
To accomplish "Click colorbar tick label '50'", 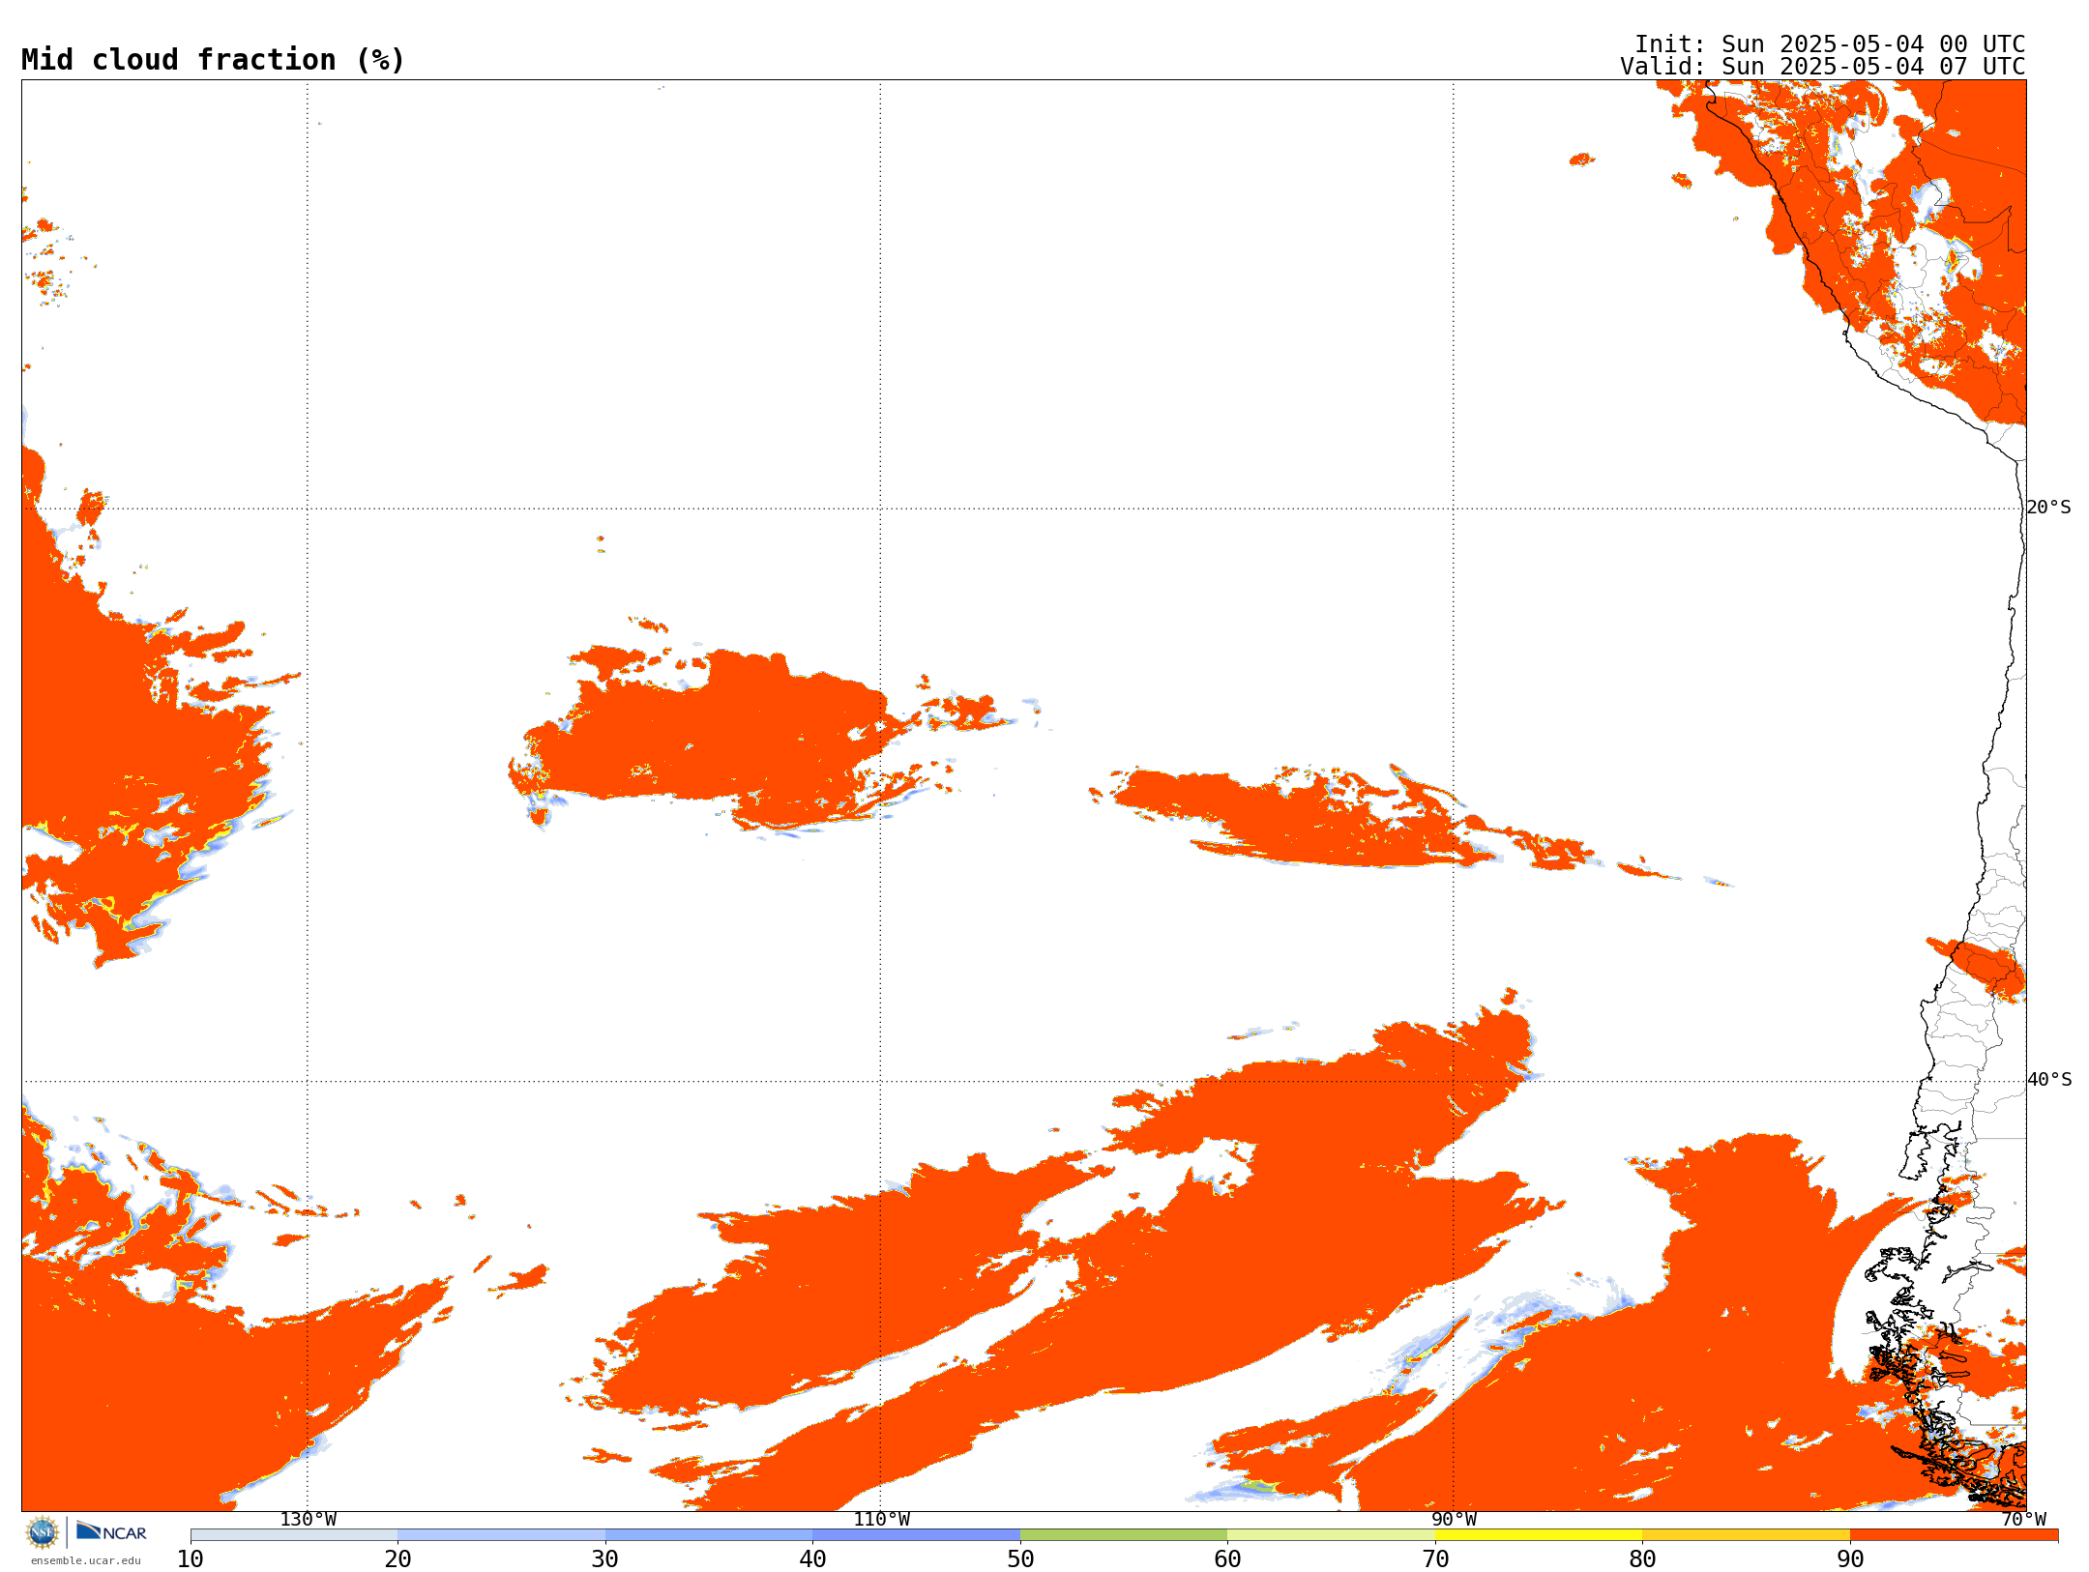I will click(x=1020, y=1559).
